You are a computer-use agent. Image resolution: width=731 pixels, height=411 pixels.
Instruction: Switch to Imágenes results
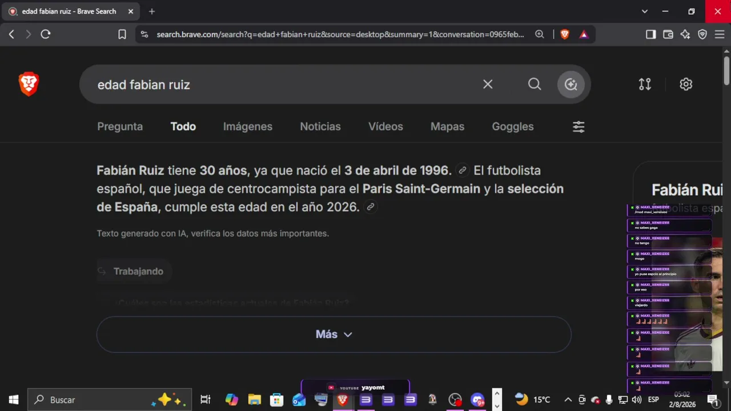click(248, 127)
